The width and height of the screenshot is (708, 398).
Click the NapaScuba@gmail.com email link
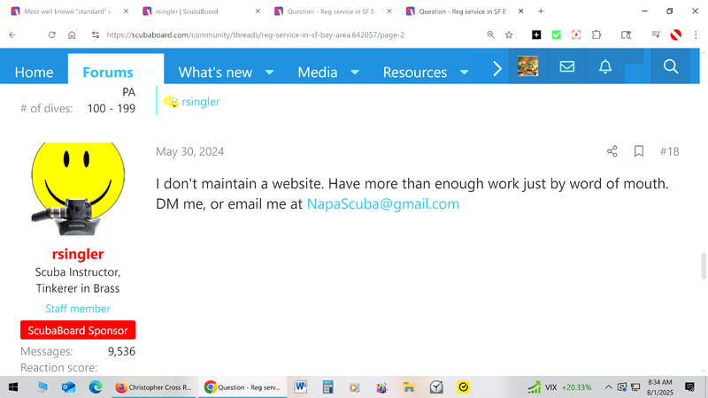[x=382, y=203]
